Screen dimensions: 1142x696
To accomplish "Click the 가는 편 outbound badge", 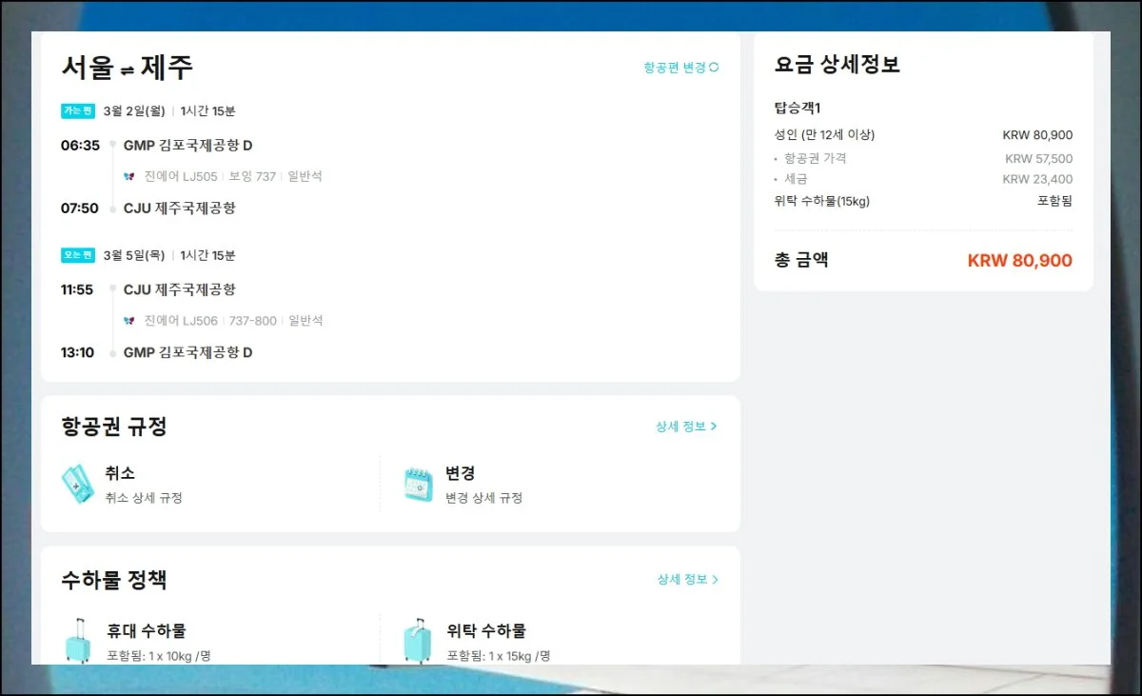I will [x=78, y=110].
